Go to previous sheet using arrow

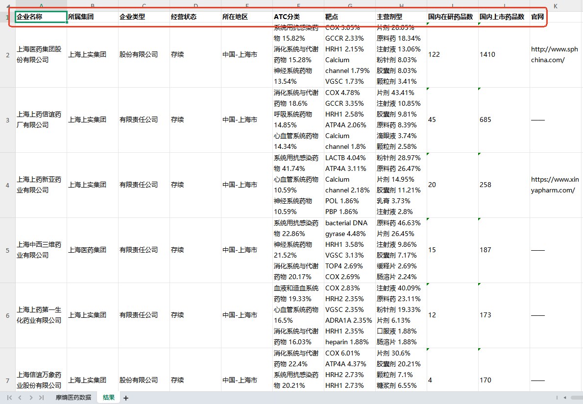click(x=20, y=398)
